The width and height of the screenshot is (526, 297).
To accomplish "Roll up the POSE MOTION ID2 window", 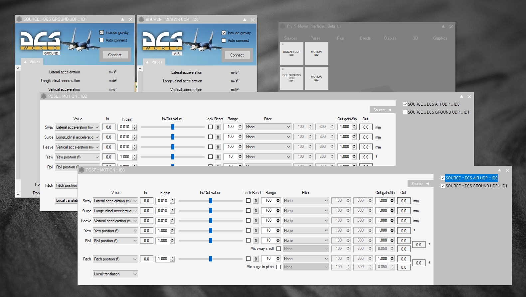I will tap(461, 96).
